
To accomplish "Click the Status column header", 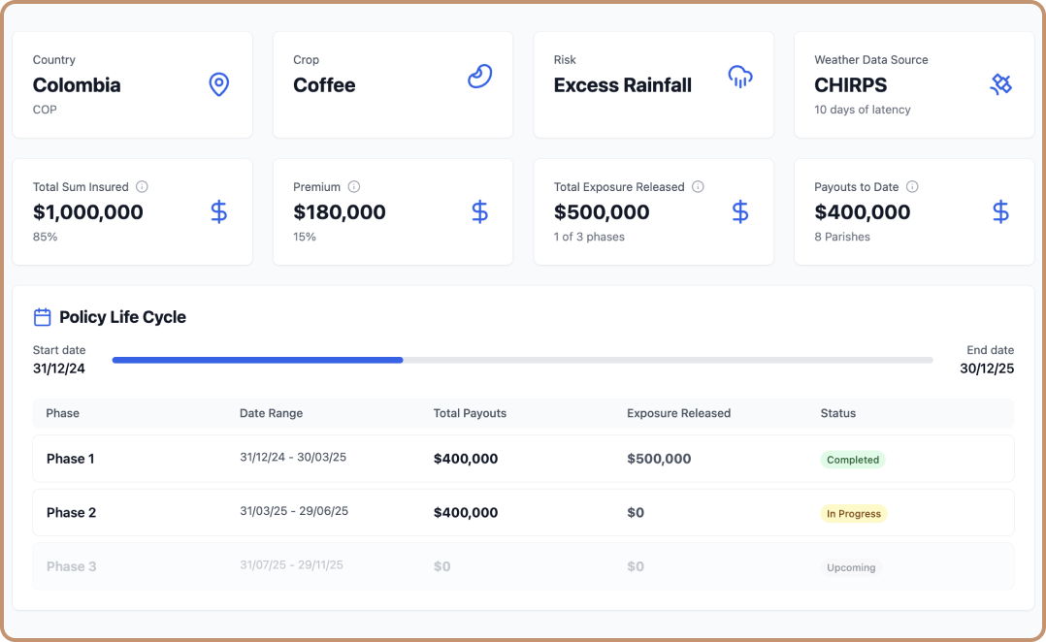I will pos(838,413).
